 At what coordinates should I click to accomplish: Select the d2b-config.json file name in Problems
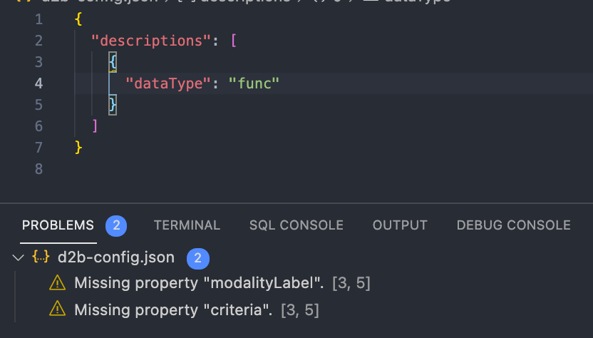pos(115,257)
